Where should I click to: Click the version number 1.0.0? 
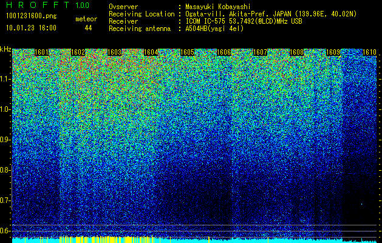pos(83,5)
